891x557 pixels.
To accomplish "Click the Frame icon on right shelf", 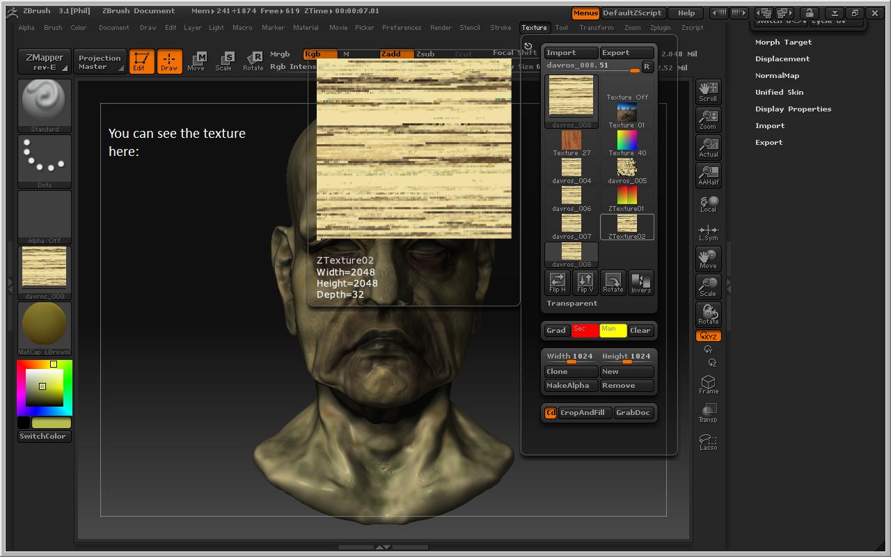I will 708,384.
